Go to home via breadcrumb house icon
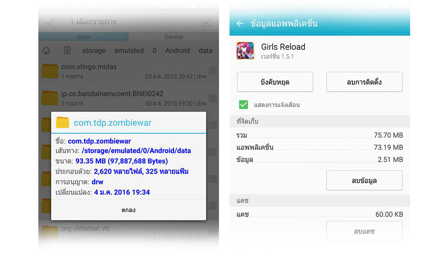 coord(46,51)
